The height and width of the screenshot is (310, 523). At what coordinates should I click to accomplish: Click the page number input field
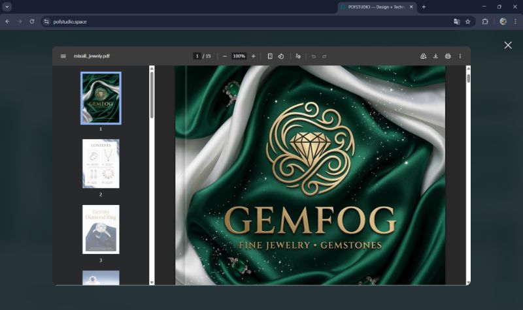tap(197, 56)
